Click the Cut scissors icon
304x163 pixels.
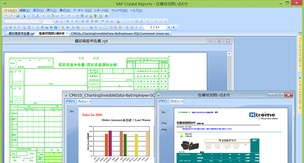click(x=44, y=16)
